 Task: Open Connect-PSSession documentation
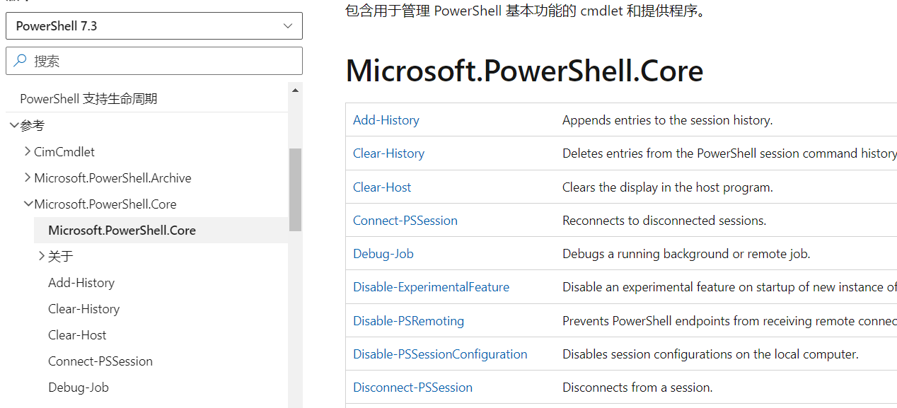[x=405, y=220]
